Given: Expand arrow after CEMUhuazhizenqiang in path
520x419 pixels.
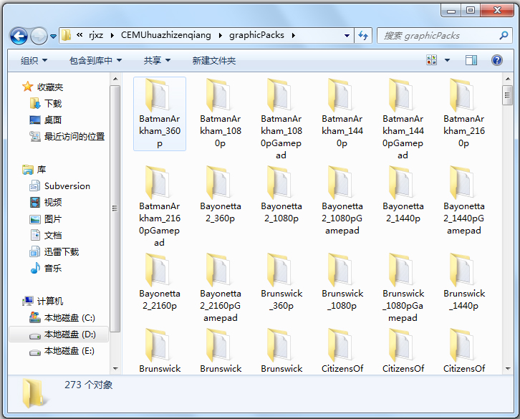Looking at the screenshot, I should [x=220, y=36].
